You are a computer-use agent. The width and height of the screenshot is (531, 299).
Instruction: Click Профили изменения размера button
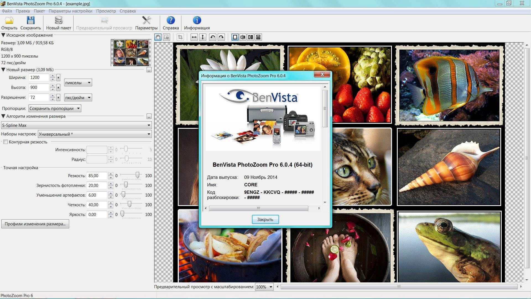(35, 224)
